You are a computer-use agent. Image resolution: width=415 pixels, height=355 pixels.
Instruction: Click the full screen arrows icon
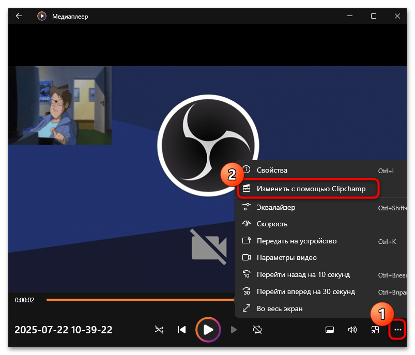247,308
